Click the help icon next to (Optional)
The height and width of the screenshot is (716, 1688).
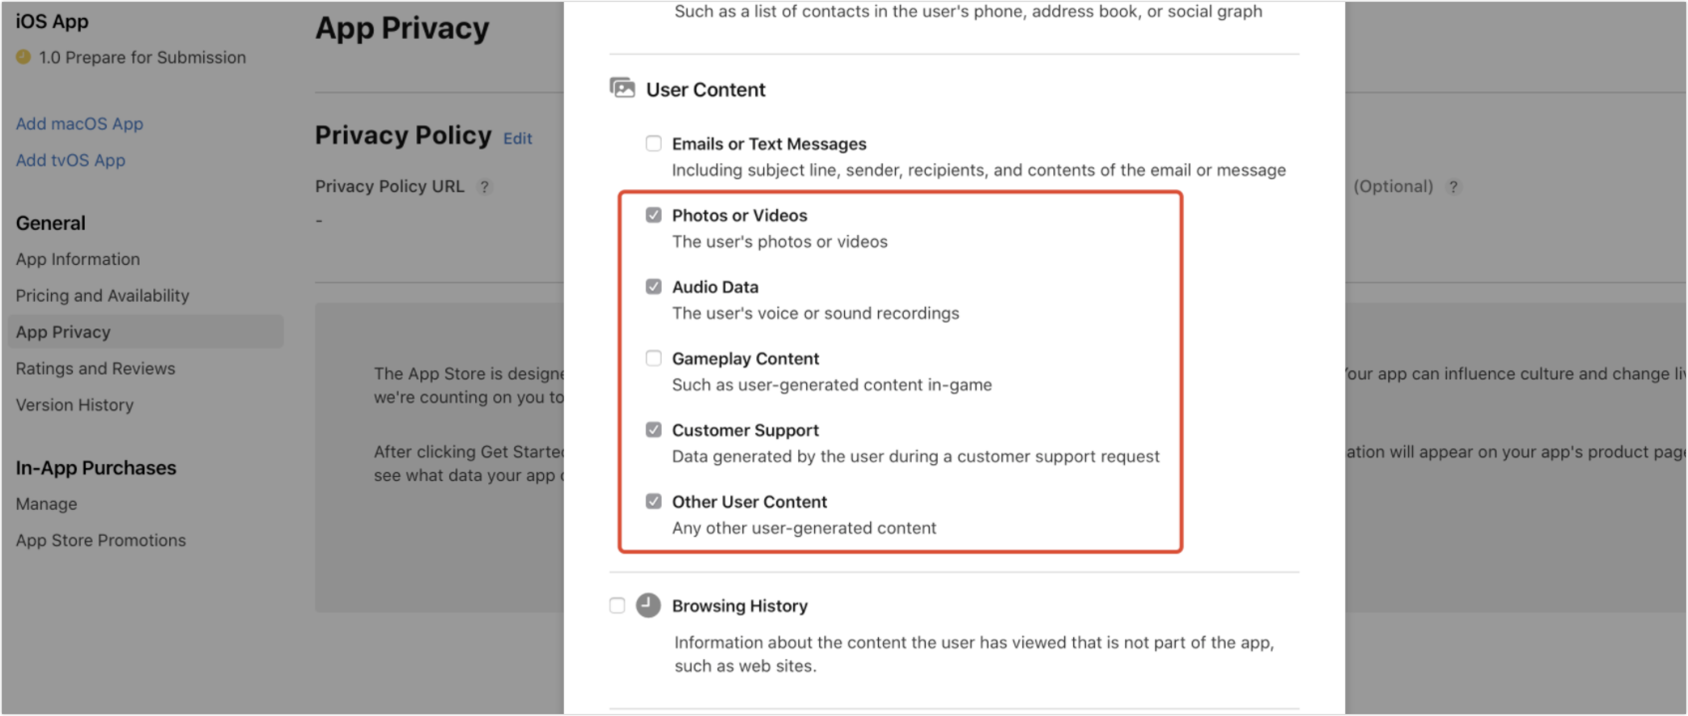(x=1453, y=187)
